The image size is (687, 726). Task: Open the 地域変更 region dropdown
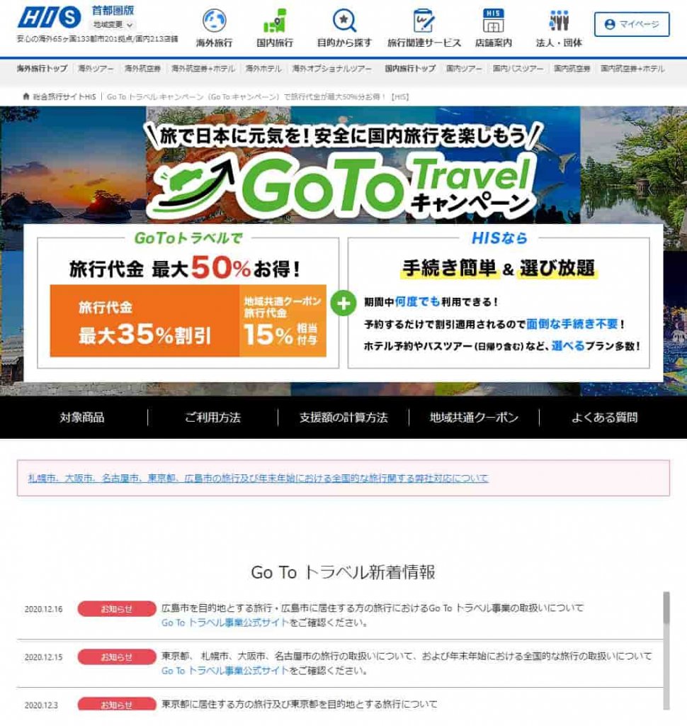(113, 25)
